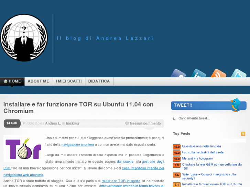Open top post Fcc sulla neutralità della rete
This screenshot has height=187, width=250.
[x=203, y=152]
